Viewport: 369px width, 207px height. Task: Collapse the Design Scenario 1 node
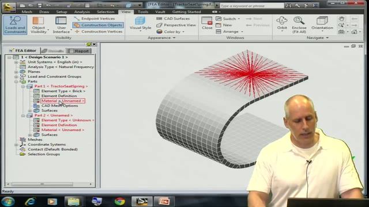coord(9,57)
